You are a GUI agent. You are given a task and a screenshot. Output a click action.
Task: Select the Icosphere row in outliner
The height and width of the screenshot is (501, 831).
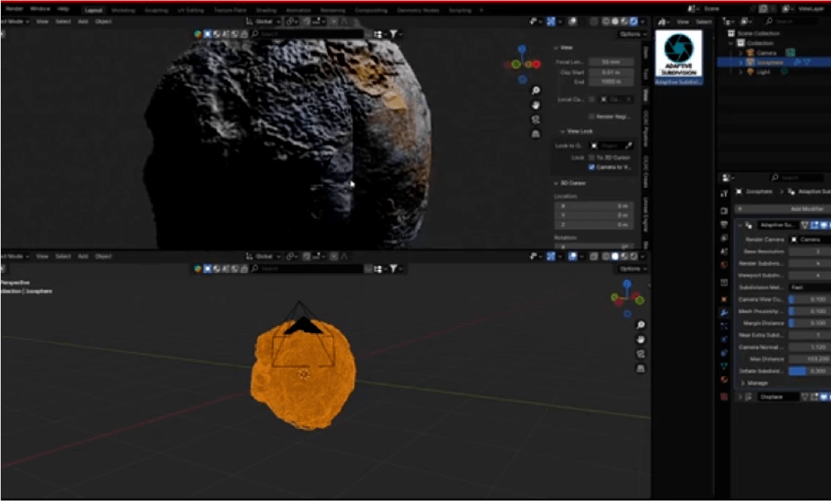(774, 63)
